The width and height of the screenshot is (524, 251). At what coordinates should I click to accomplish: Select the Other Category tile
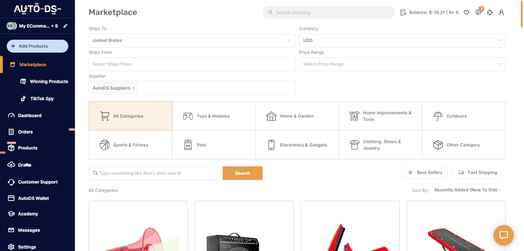pyautogui.click(x=464, y=145)
